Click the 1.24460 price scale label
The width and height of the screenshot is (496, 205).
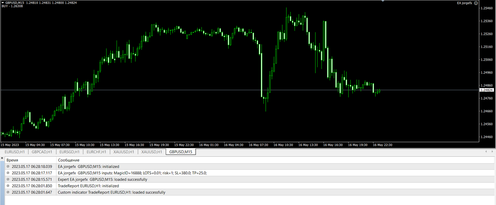click(487, 137)
